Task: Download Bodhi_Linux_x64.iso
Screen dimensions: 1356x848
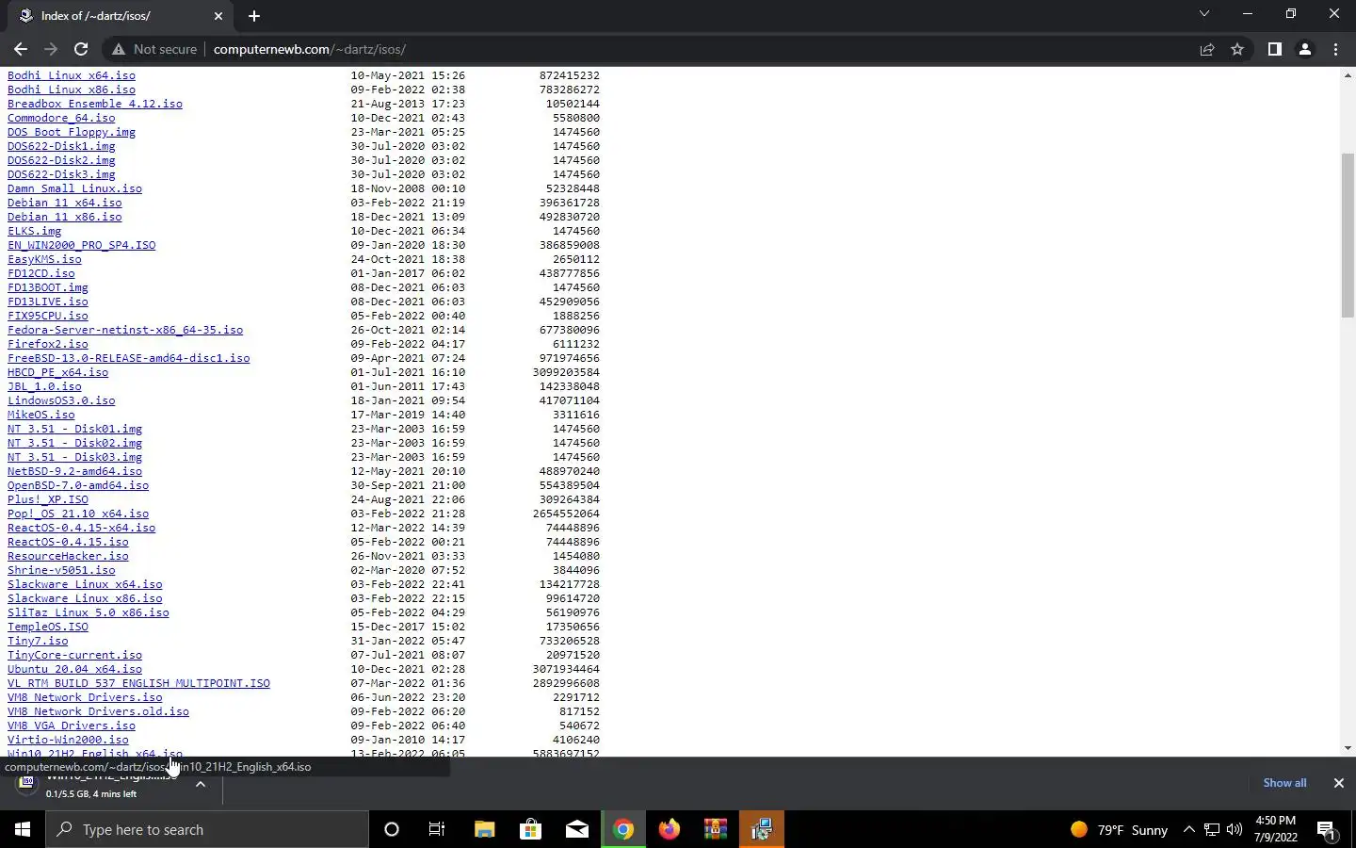Action: [x=72, y=75]
